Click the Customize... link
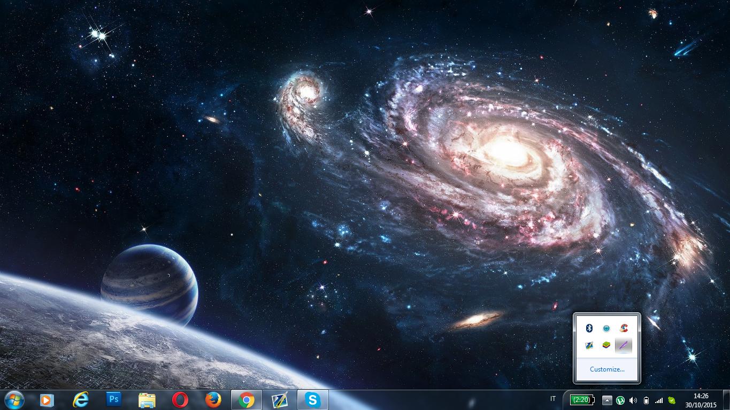 [x=607, y=369]
